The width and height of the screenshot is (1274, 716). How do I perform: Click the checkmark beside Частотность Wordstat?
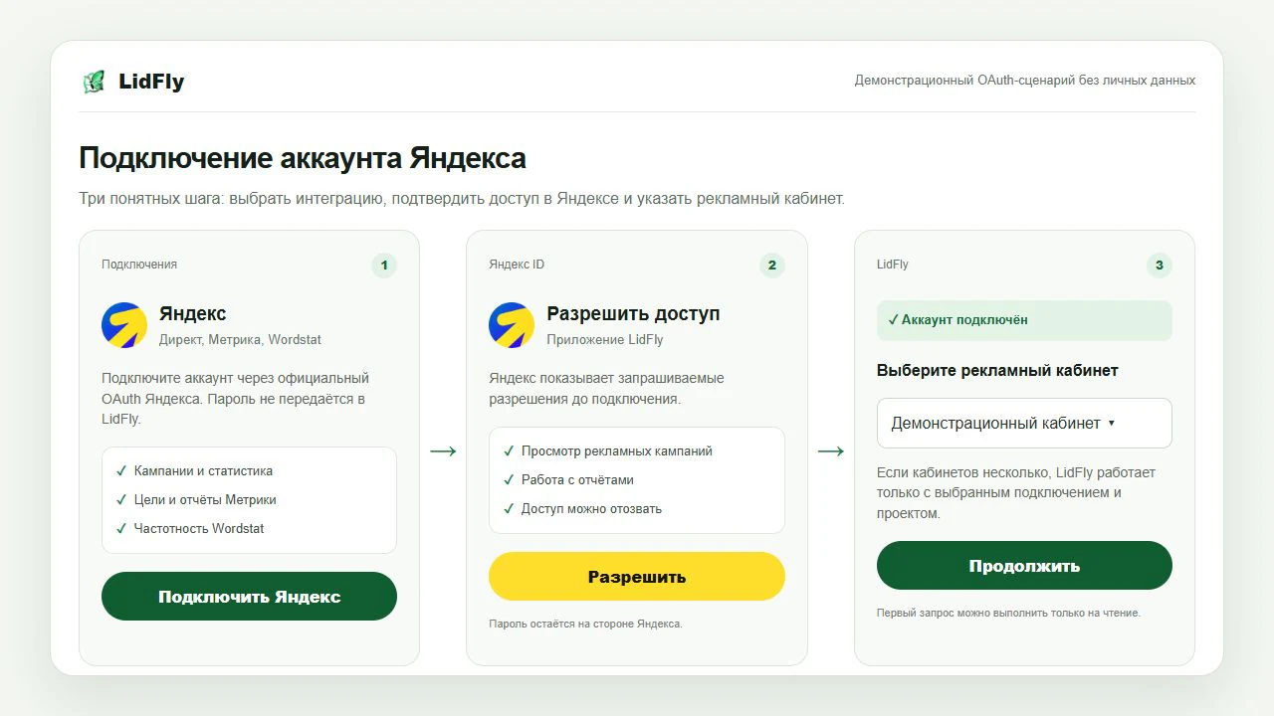pyautogui.click(x=121, y=529)
